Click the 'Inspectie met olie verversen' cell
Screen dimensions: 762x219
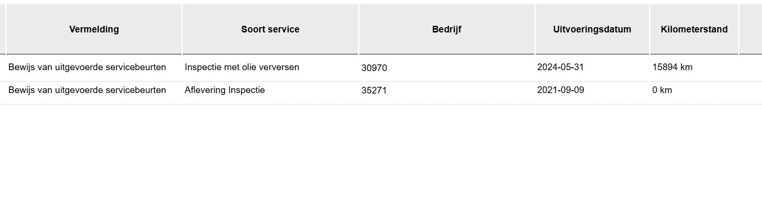[x=242, y=67]
